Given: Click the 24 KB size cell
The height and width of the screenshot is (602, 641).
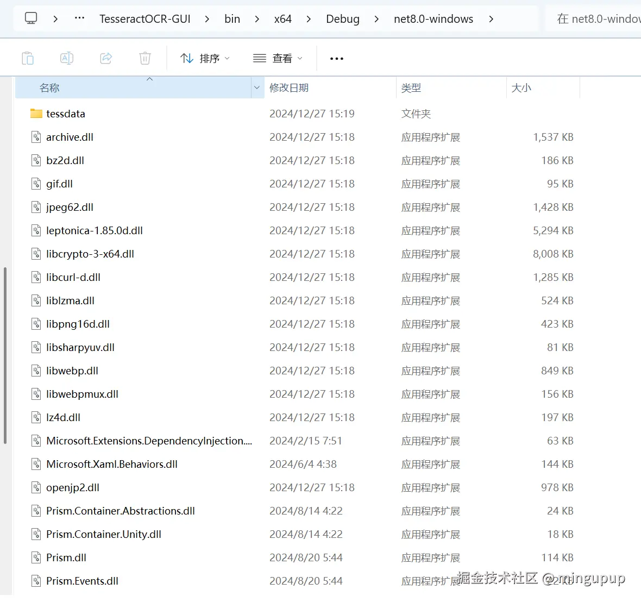Looking at the screenshot, I should click(560, 511).
